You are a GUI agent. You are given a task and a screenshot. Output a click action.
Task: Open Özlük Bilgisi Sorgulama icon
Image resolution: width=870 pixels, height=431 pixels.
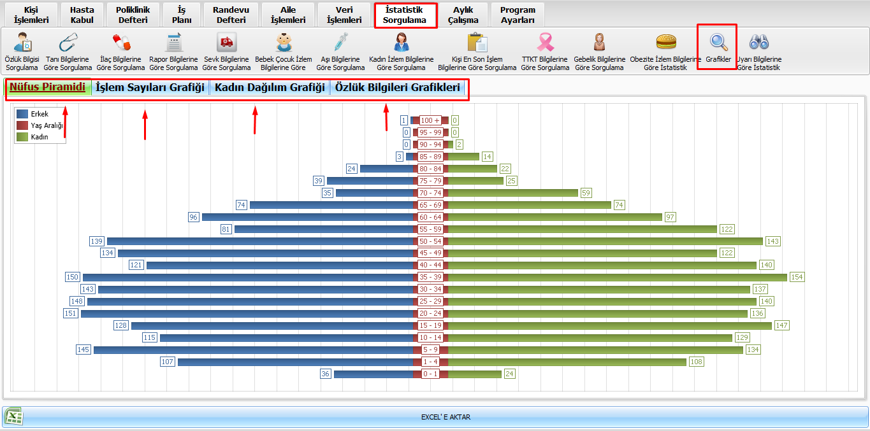(22, 43)
